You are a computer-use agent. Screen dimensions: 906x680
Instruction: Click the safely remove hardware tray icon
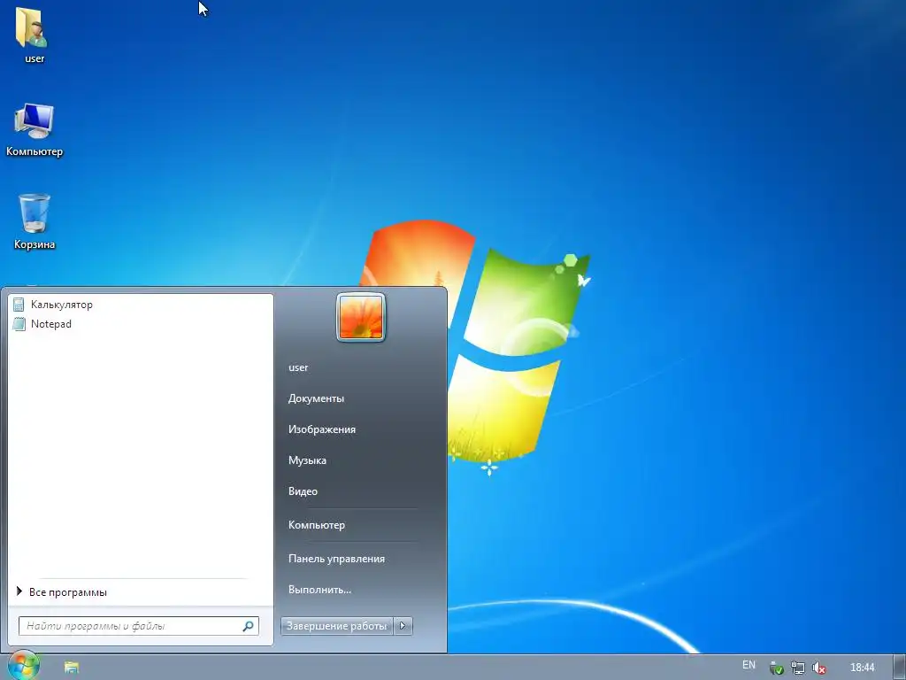(x=777, y=668)
